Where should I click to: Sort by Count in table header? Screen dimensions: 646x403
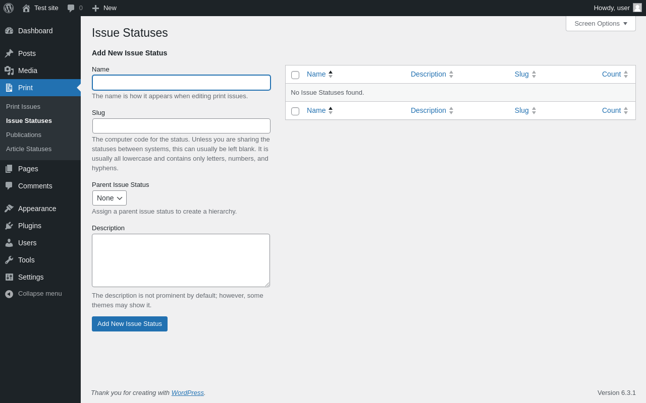click(611, 74)
